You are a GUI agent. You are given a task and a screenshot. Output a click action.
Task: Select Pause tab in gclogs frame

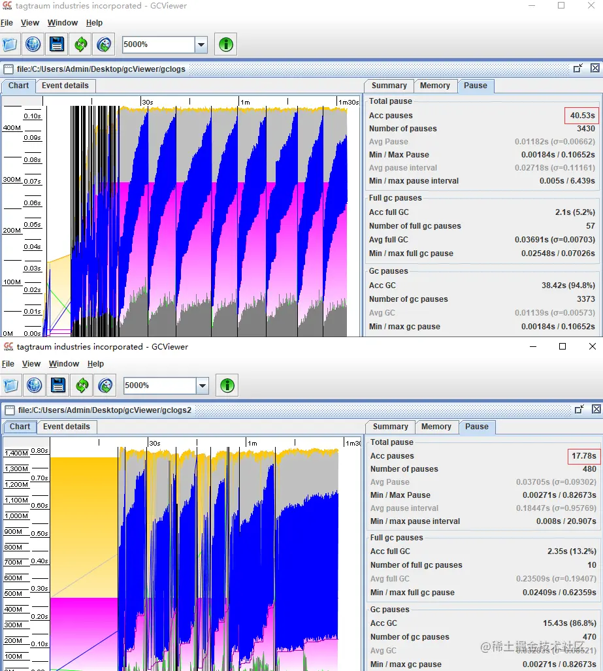click(x=476, y=86)
